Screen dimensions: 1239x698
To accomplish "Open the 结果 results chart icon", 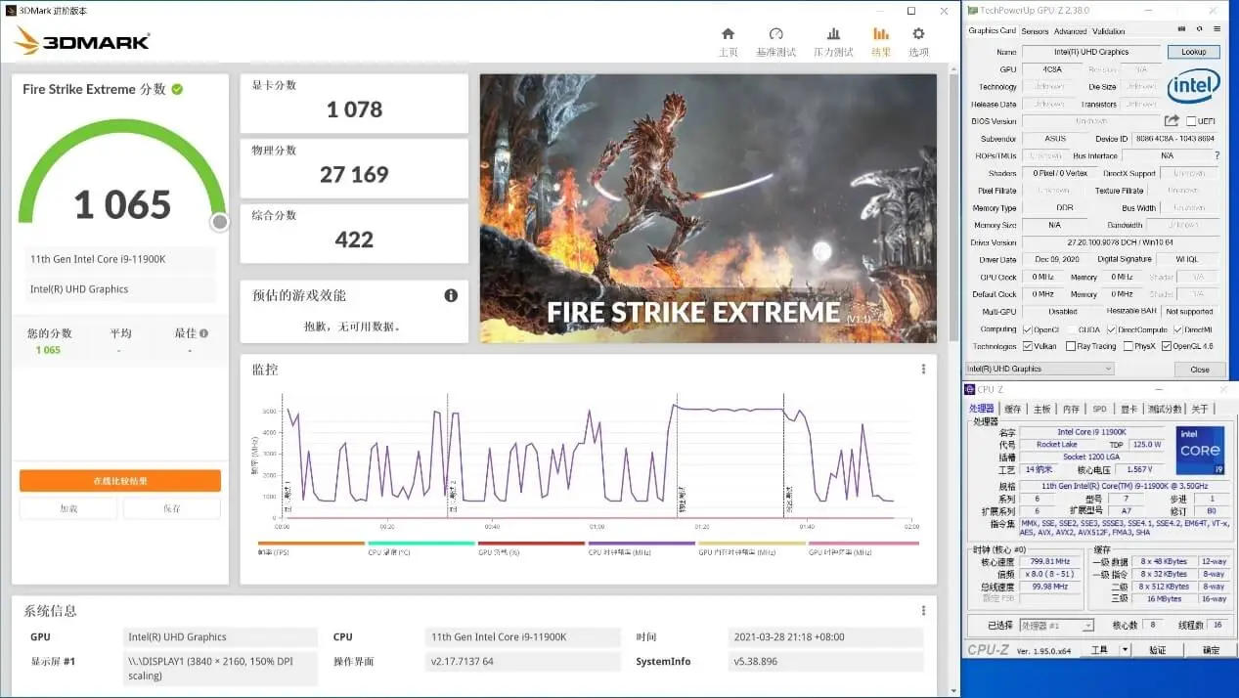I will (x=881, y=34).
